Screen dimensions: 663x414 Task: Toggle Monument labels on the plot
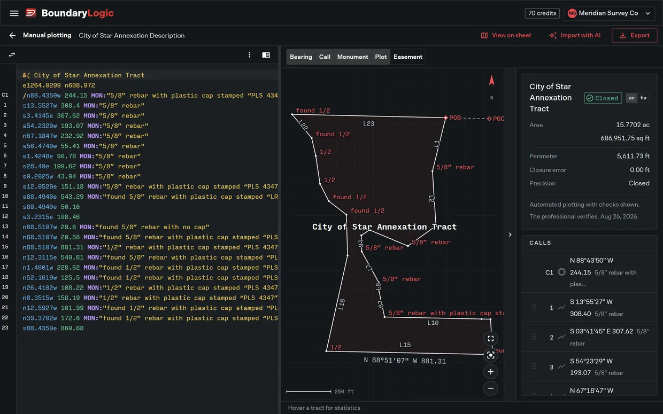[352, 57]
